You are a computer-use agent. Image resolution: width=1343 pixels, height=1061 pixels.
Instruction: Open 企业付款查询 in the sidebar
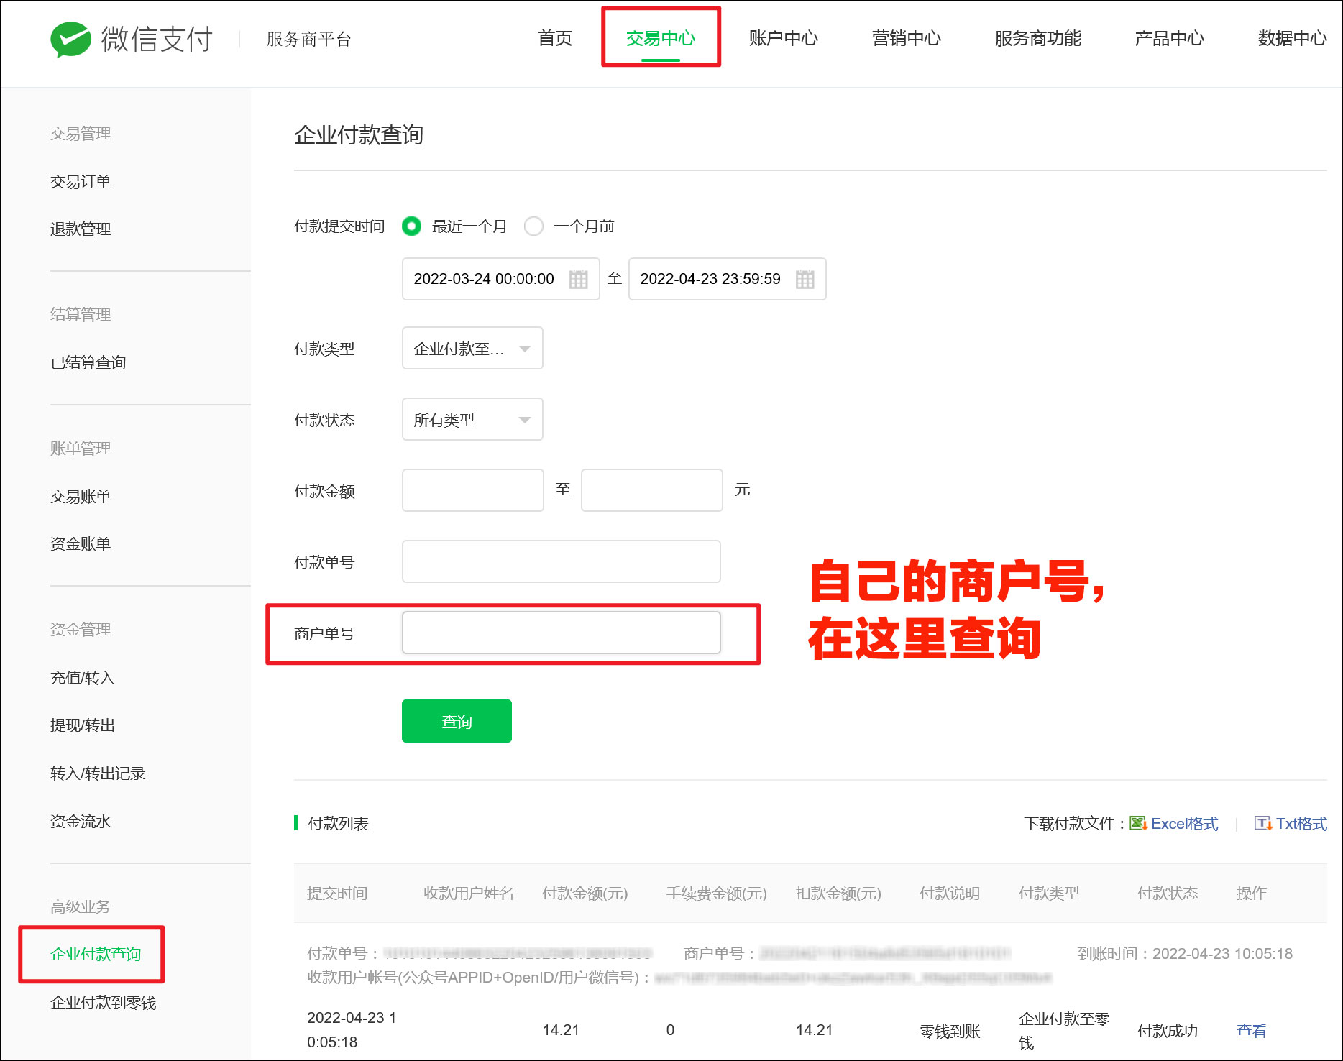click(96, 954)
